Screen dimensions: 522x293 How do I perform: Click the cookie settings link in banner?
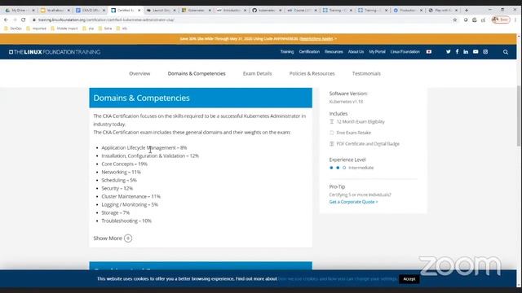pos(338,279)
